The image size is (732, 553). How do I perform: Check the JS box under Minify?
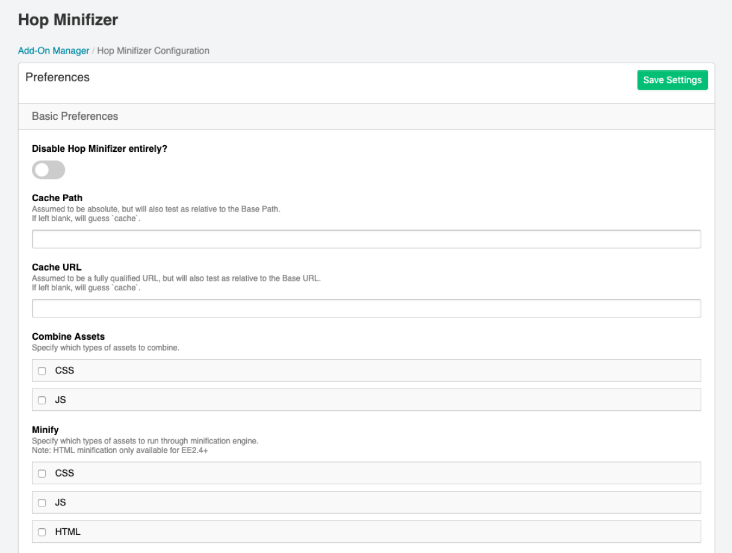coord(42,502)
